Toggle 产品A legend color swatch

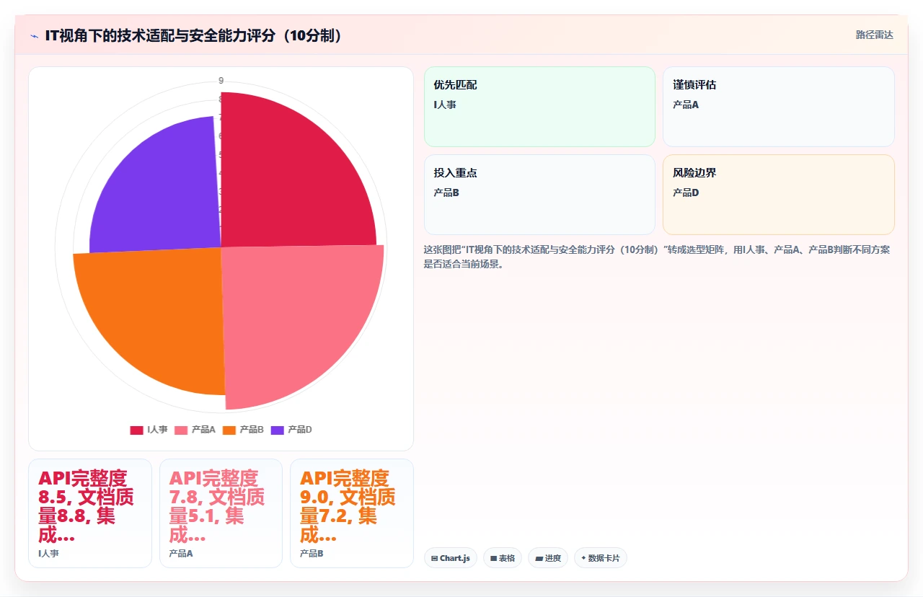181,430
